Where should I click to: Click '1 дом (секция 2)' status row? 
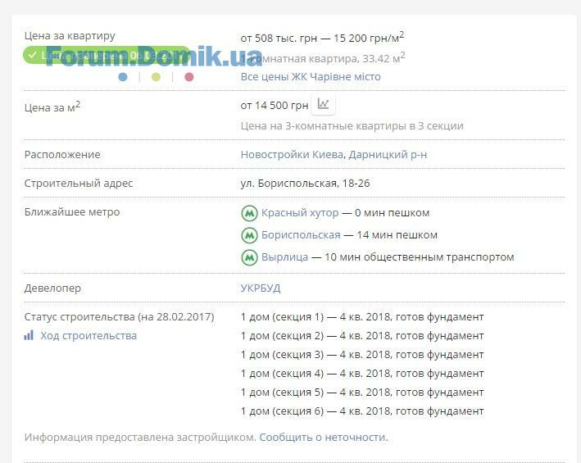click(362, 336)
